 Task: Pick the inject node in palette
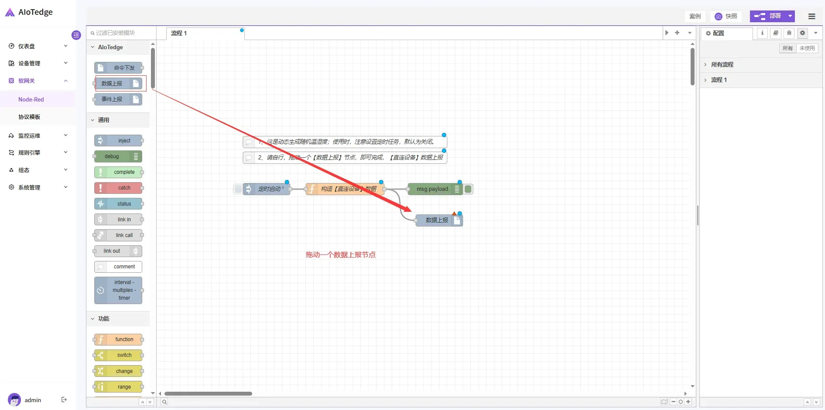pyautogui.click(x=118, y=141)
